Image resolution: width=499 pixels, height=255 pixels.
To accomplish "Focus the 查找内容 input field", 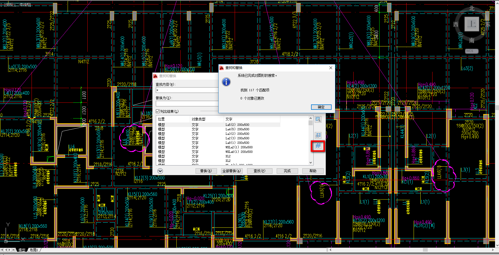I will (x=187, y=90).
